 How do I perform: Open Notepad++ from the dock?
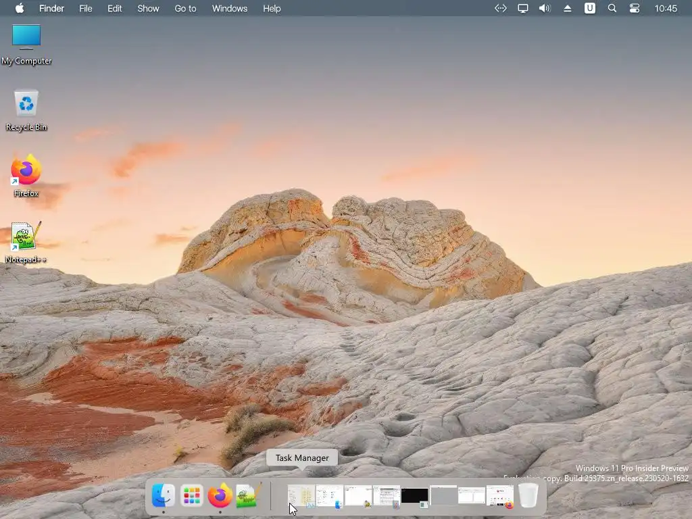tap(248, 495)
